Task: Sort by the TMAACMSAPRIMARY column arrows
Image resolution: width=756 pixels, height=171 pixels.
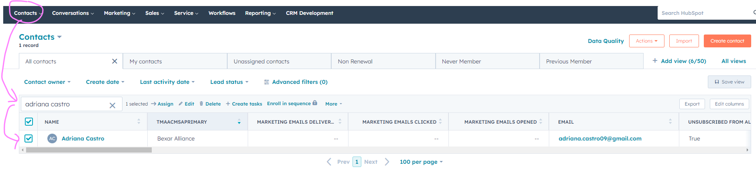Action: click(239, 122)
